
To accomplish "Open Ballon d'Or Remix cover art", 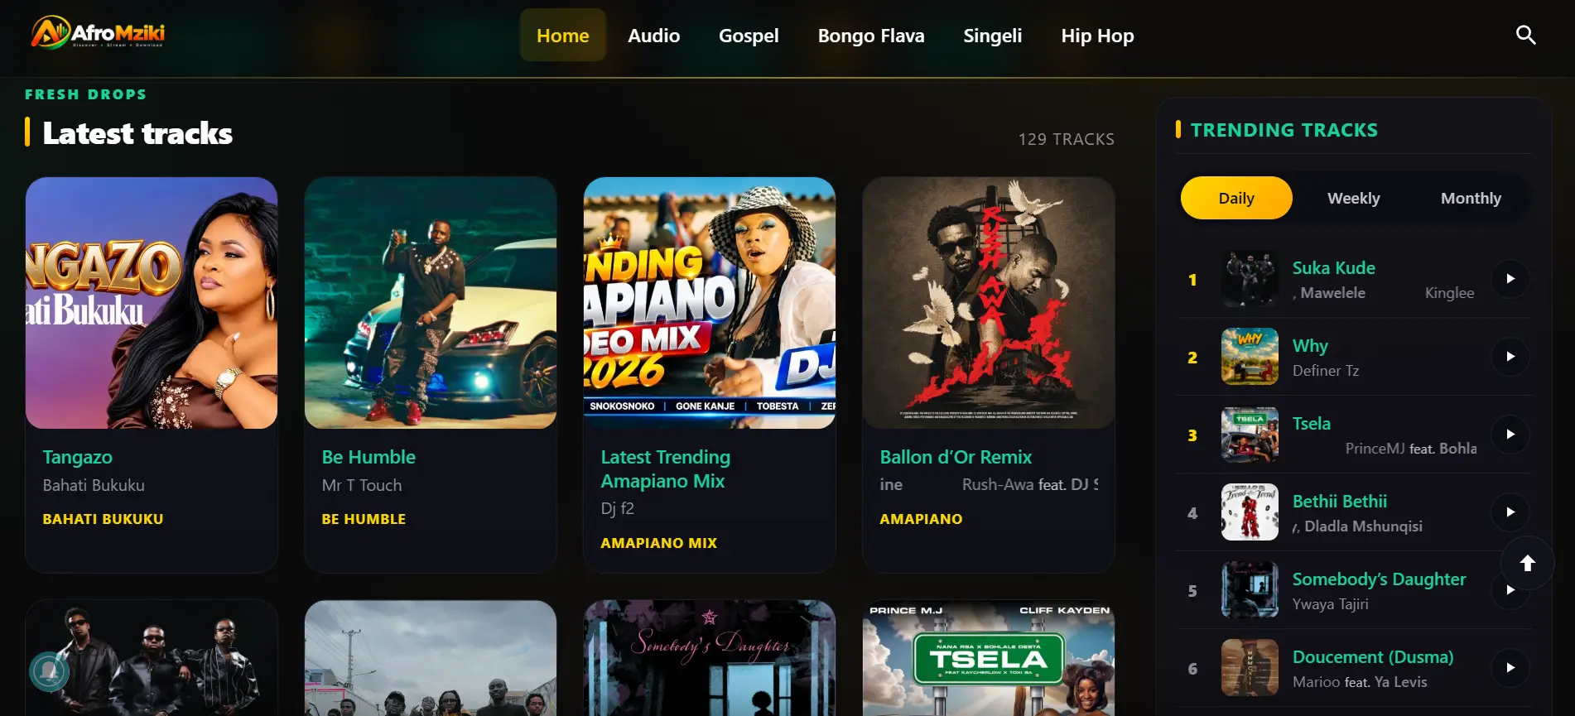I will click(989, 303).
